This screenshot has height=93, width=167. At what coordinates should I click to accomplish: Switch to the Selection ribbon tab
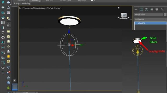(49, 1)
